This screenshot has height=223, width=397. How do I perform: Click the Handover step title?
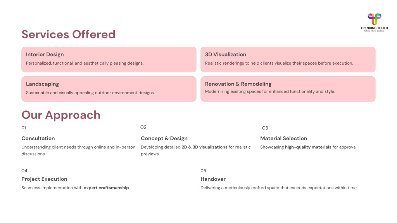tap(213, 179)
